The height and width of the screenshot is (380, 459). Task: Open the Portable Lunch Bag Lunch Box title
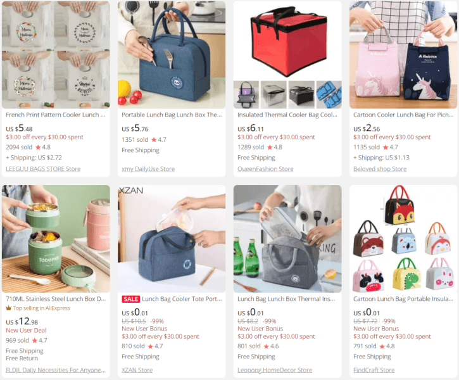pos(172,115)
